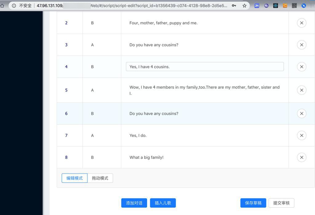Click the 添加对话 button

click(134, 203)
